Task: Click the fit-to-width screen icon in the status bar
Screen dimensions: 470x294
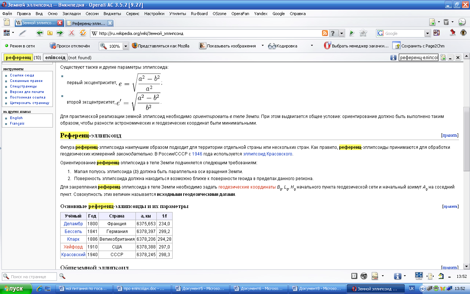Action: click(419, 276)
